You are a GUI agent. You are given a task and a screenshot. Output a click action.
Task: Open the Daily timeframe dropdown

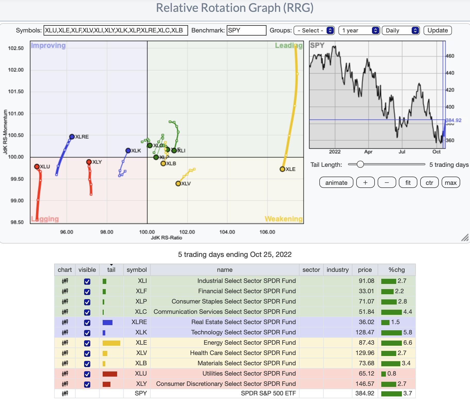[x=401, y=30]
